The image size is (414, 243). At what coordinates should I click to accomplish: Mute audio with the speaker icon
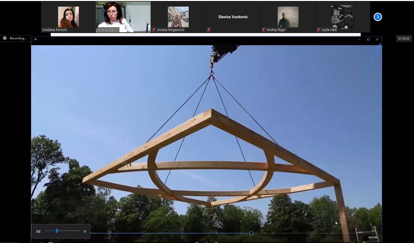(x=38, y=231)
